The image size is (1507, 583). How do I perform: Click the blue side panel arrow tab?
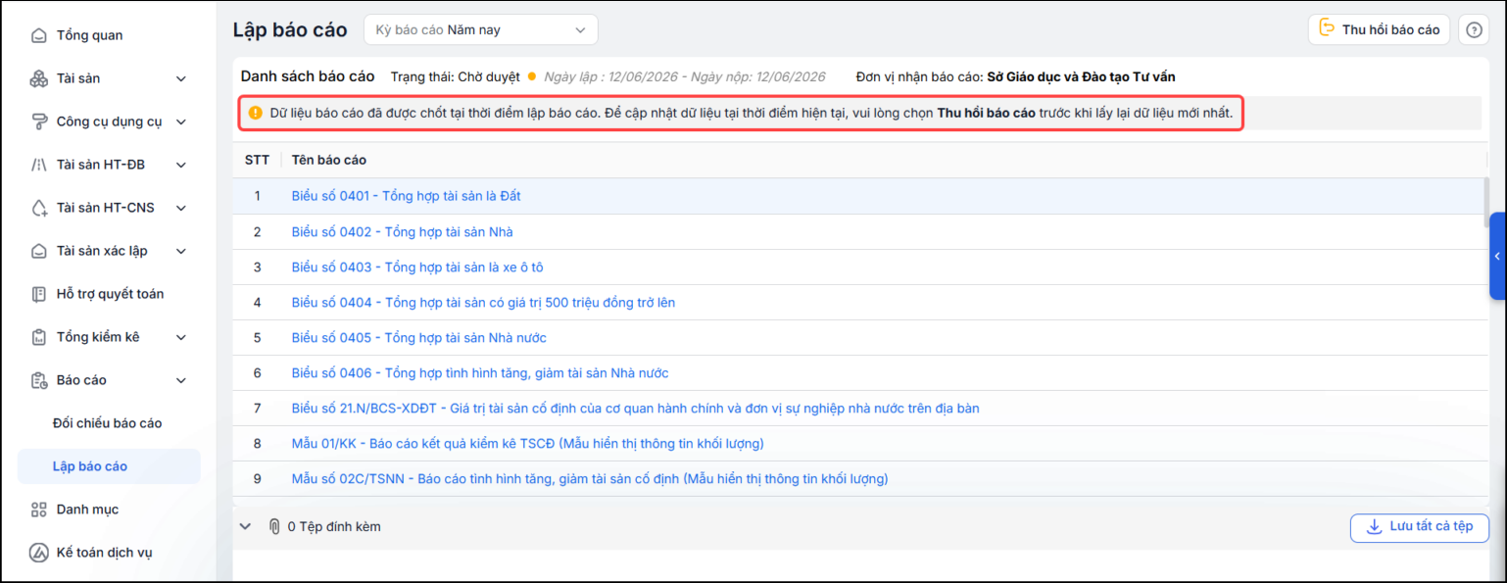[1498, 256]
